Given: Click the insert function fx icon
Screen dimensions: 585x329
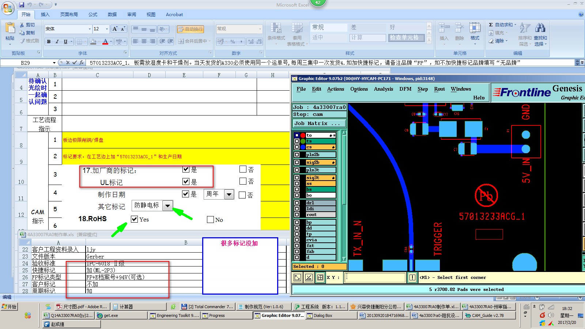Looking at the screenshot, I should (82, 63).
